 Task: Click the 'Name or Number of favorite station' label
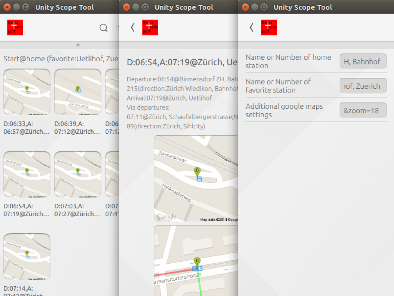click(x=278, y=86)
